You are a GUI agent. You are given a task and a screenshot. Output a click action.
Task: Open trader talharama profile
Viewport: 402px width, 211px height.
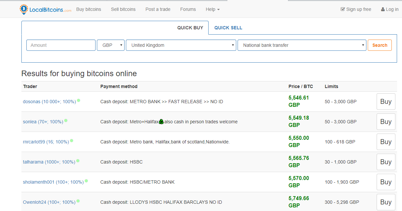pyautogui.click(x=49, y=162)
